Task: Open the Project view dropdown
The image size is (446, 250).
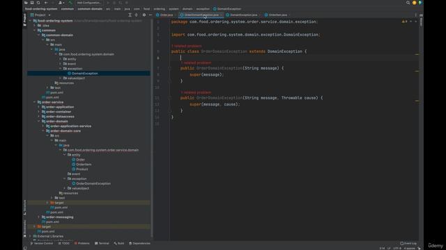Action: pos(40,15)
